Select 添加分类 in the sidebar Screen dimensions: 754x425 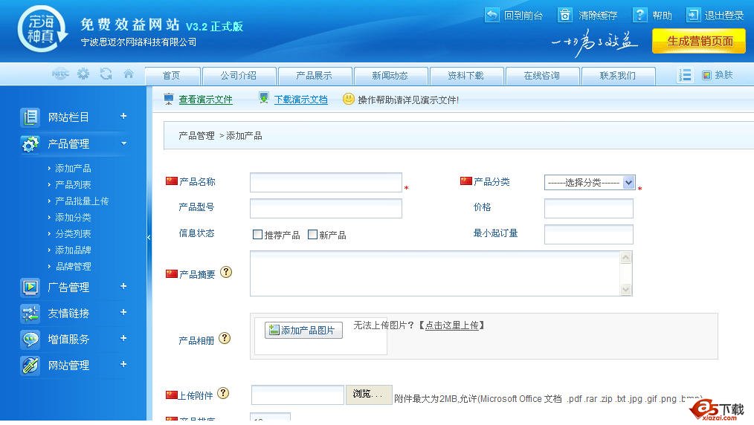click(x=73, y=217)
